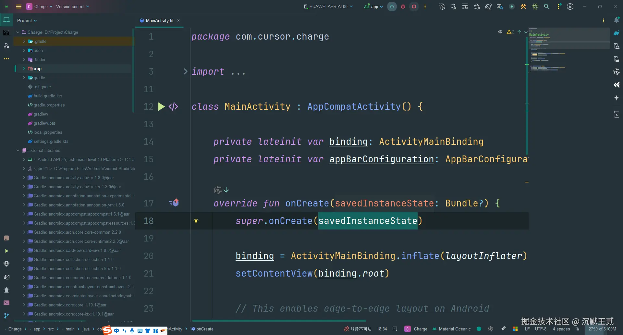Click the code minimap preview
The height and width of the screenshot is (335, 623).
click(568, 50)
